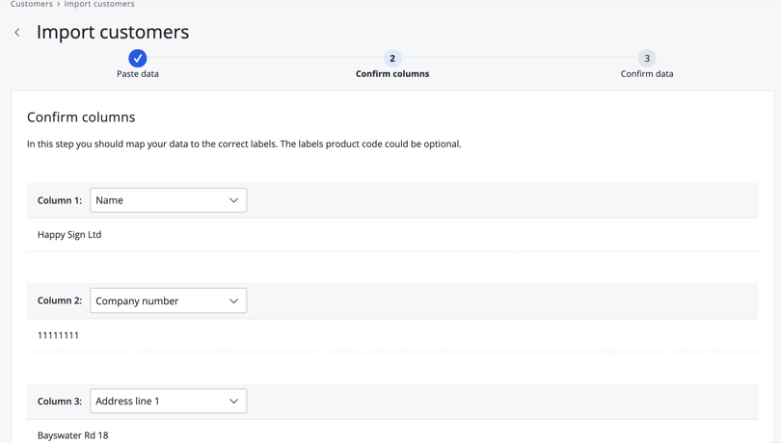
Task: Click the breadcrumb separator chevron
Action: pos(59,5)
